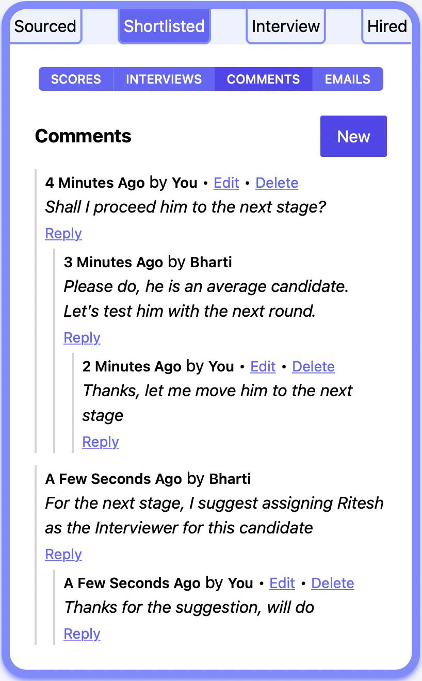Edit the 'Thanks, let me move him' comment
The height and width of the screenshot is (681, 422).
(263, 366)
